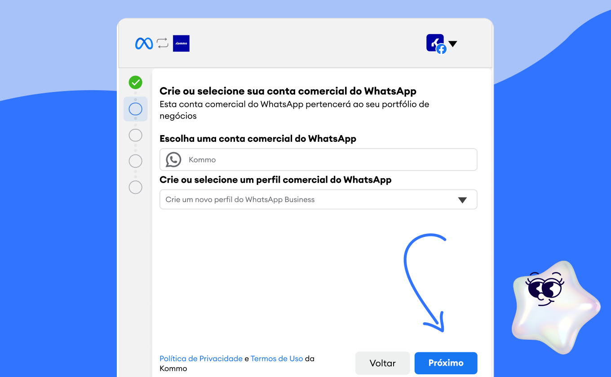Click label 'Escolha uma conta comercial do WhatsApp'
This screenshot has height=377, width=611.
(258, 139)
